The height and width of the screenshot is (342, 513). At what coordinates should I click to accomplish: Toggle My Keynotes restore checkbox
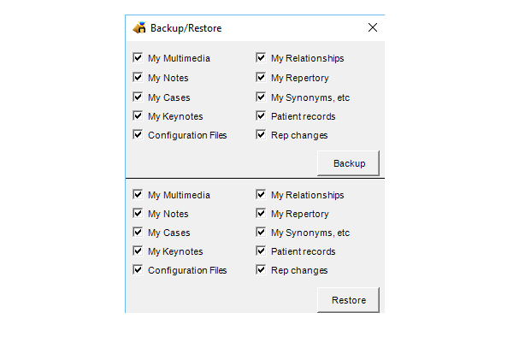(x=138, y=251)
